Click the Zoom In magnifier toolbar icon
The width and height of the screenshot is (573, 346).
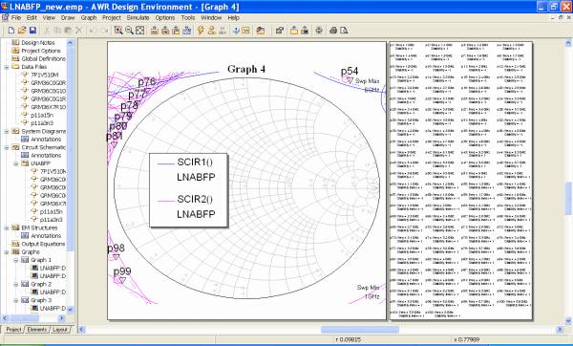tap(118, 31)
